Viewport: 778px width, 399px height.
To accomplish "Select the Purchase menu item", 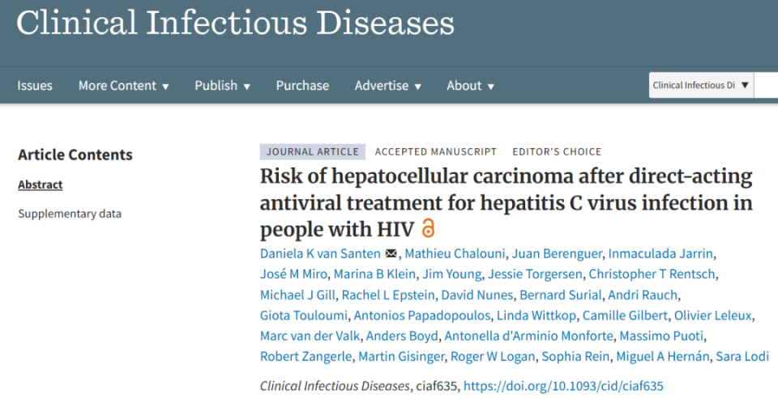I will click(x=302, y=86).
